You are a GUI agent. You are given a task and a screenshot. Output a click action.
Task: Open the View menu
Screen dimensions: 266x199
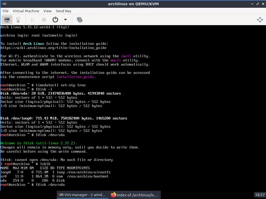(47, 11)
